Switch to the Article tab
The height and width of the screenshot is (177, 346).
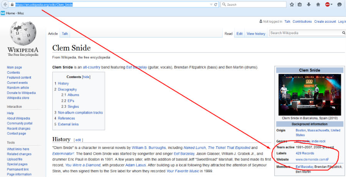pos(53,33)
